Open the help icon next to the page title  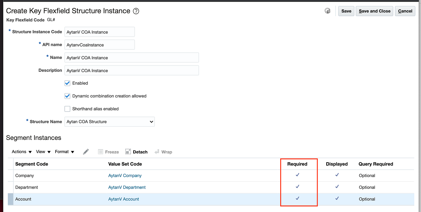(136, 11)
